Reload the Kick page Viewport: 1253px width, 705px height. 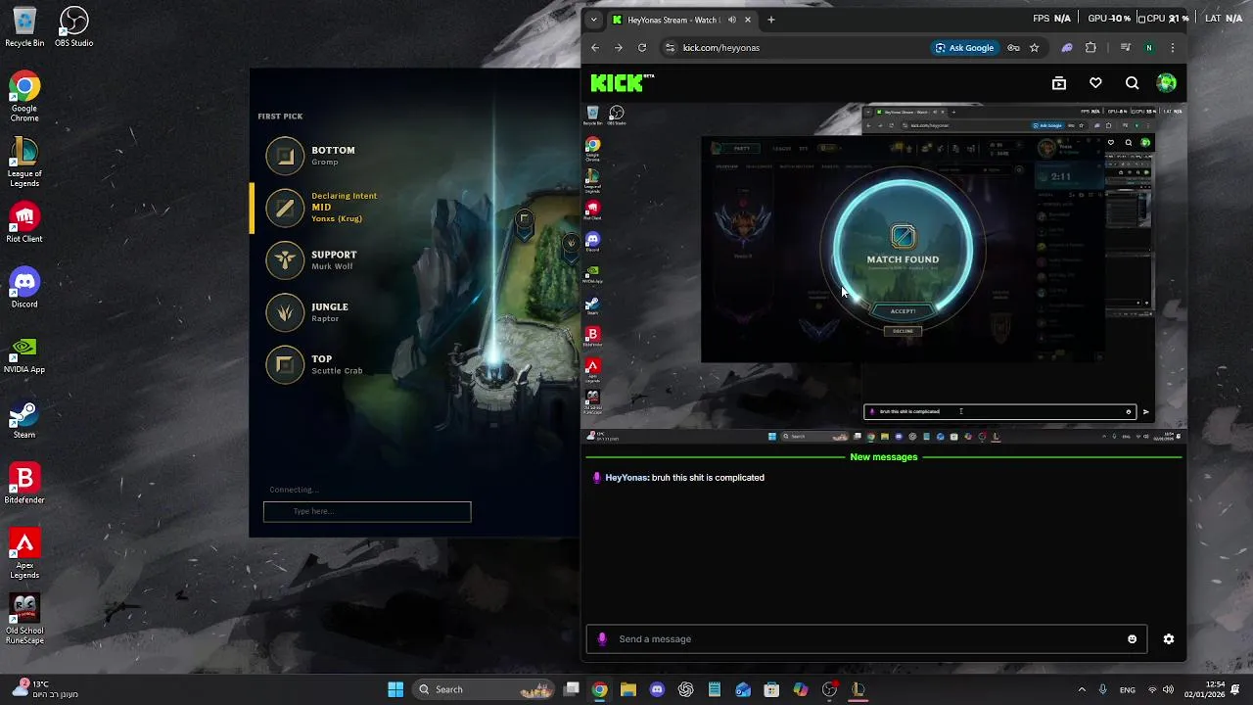tap(642, 47)
